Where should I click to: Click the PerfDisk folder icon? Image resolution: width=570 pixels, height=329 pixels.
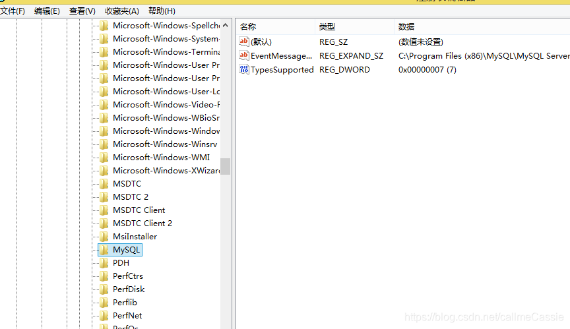point(104,289)
